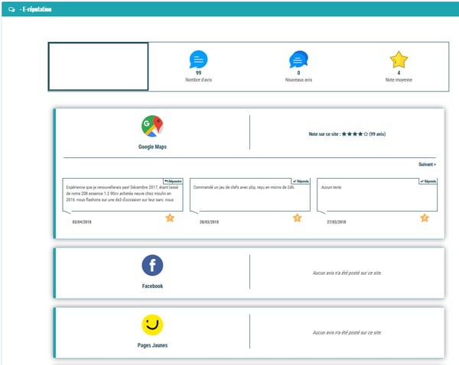Open the review text beginning 'Expérience que je'
Viewport: 459px width, 365px height.
(122, 195)
